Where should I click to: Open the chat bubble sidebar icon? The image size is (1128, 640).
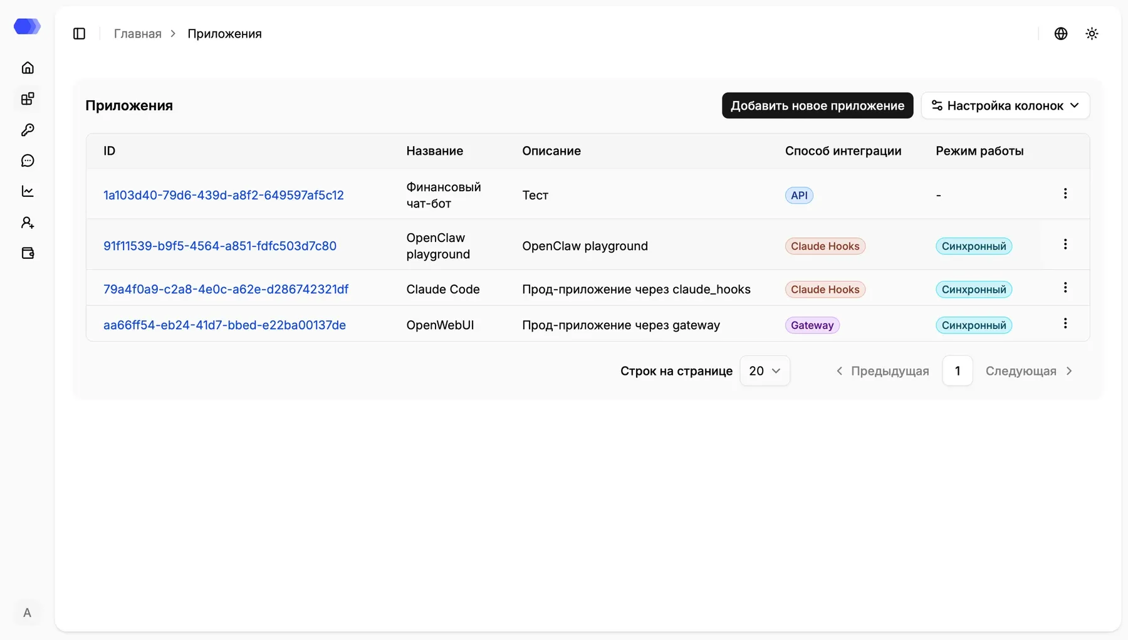28,160
